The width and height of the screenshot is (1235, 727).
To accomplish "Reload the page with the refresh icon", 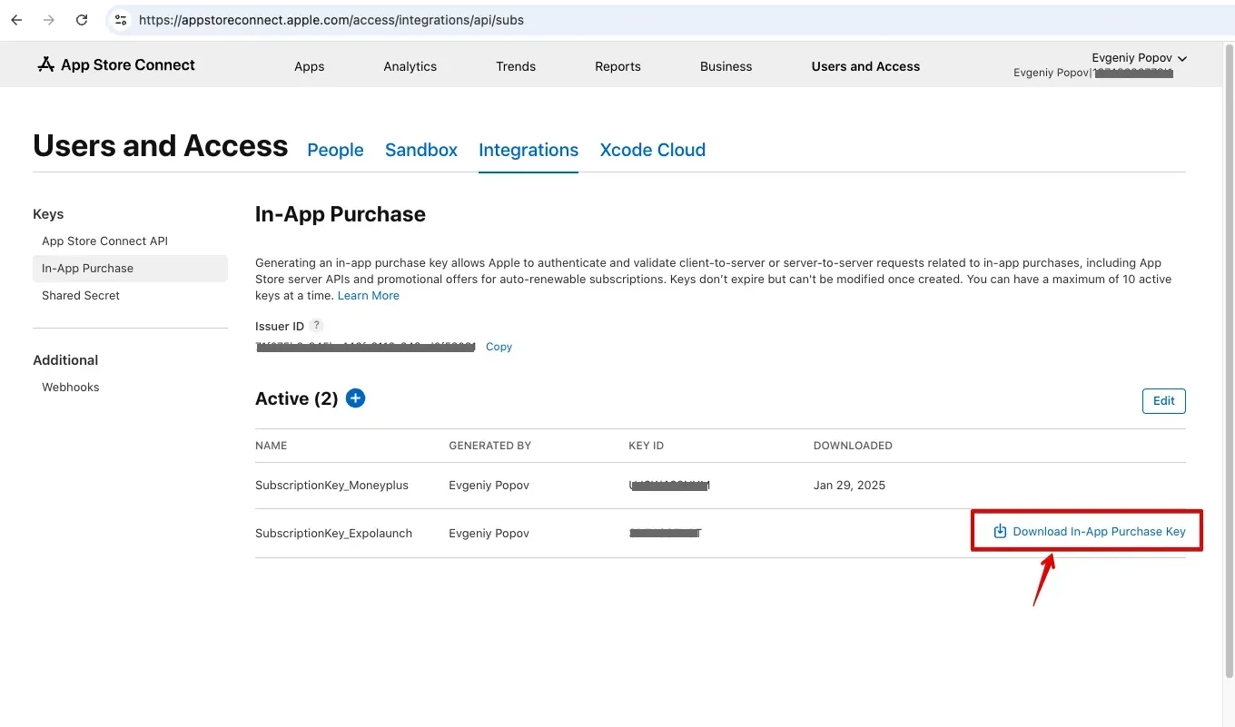I will (82, 20).
